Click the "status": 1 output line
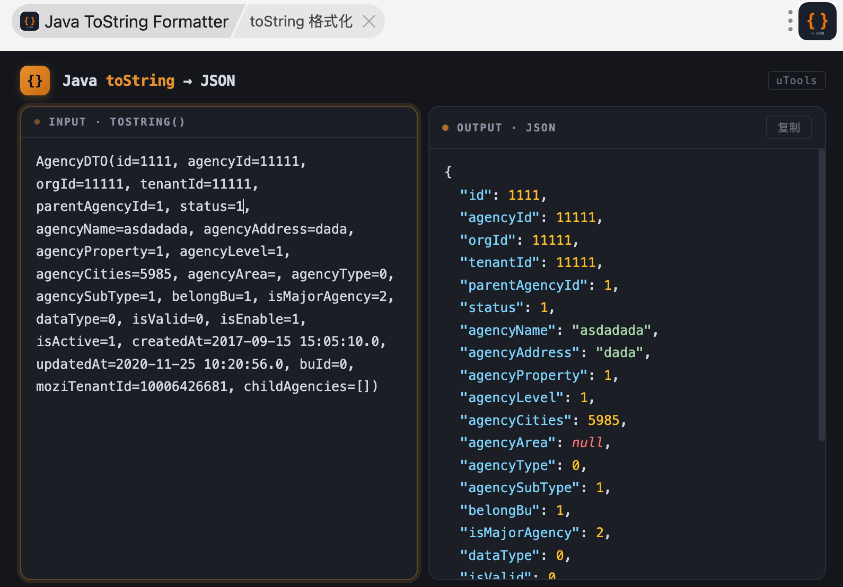The width and height of the screenshot is (843, 587). click(507, 307)
